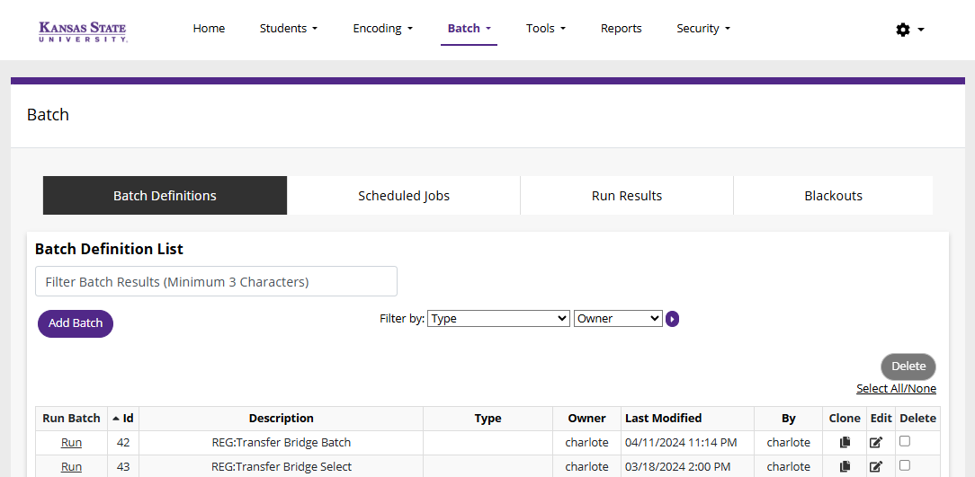Run batch 43 Transfer Bridge Select
The width and height of the screenshot is (975, 477).
point(71,466)
